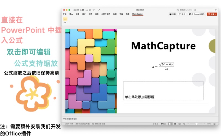The height and width of the screenshot is (138, 221).
Task: Click the Home icon in title bar
Action: coord(86,10)
